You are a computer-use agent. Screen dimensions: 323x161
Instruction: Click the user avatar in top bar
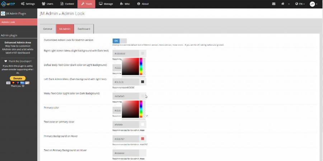[312, 4]
